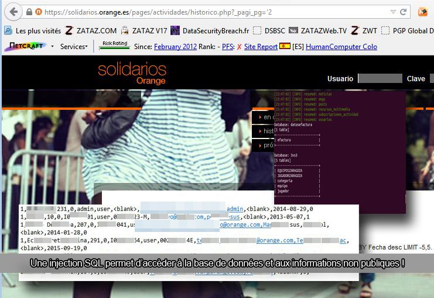This screenshot has width=434, height=298.
Task: Click the DataSecurityBreach.fr favicon
Action: tap(175, 30)
